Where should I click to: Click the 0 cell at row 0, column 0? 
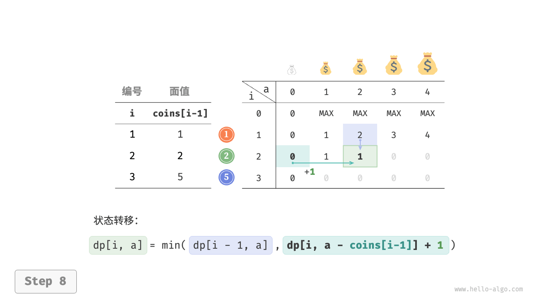tap(292, 114)
